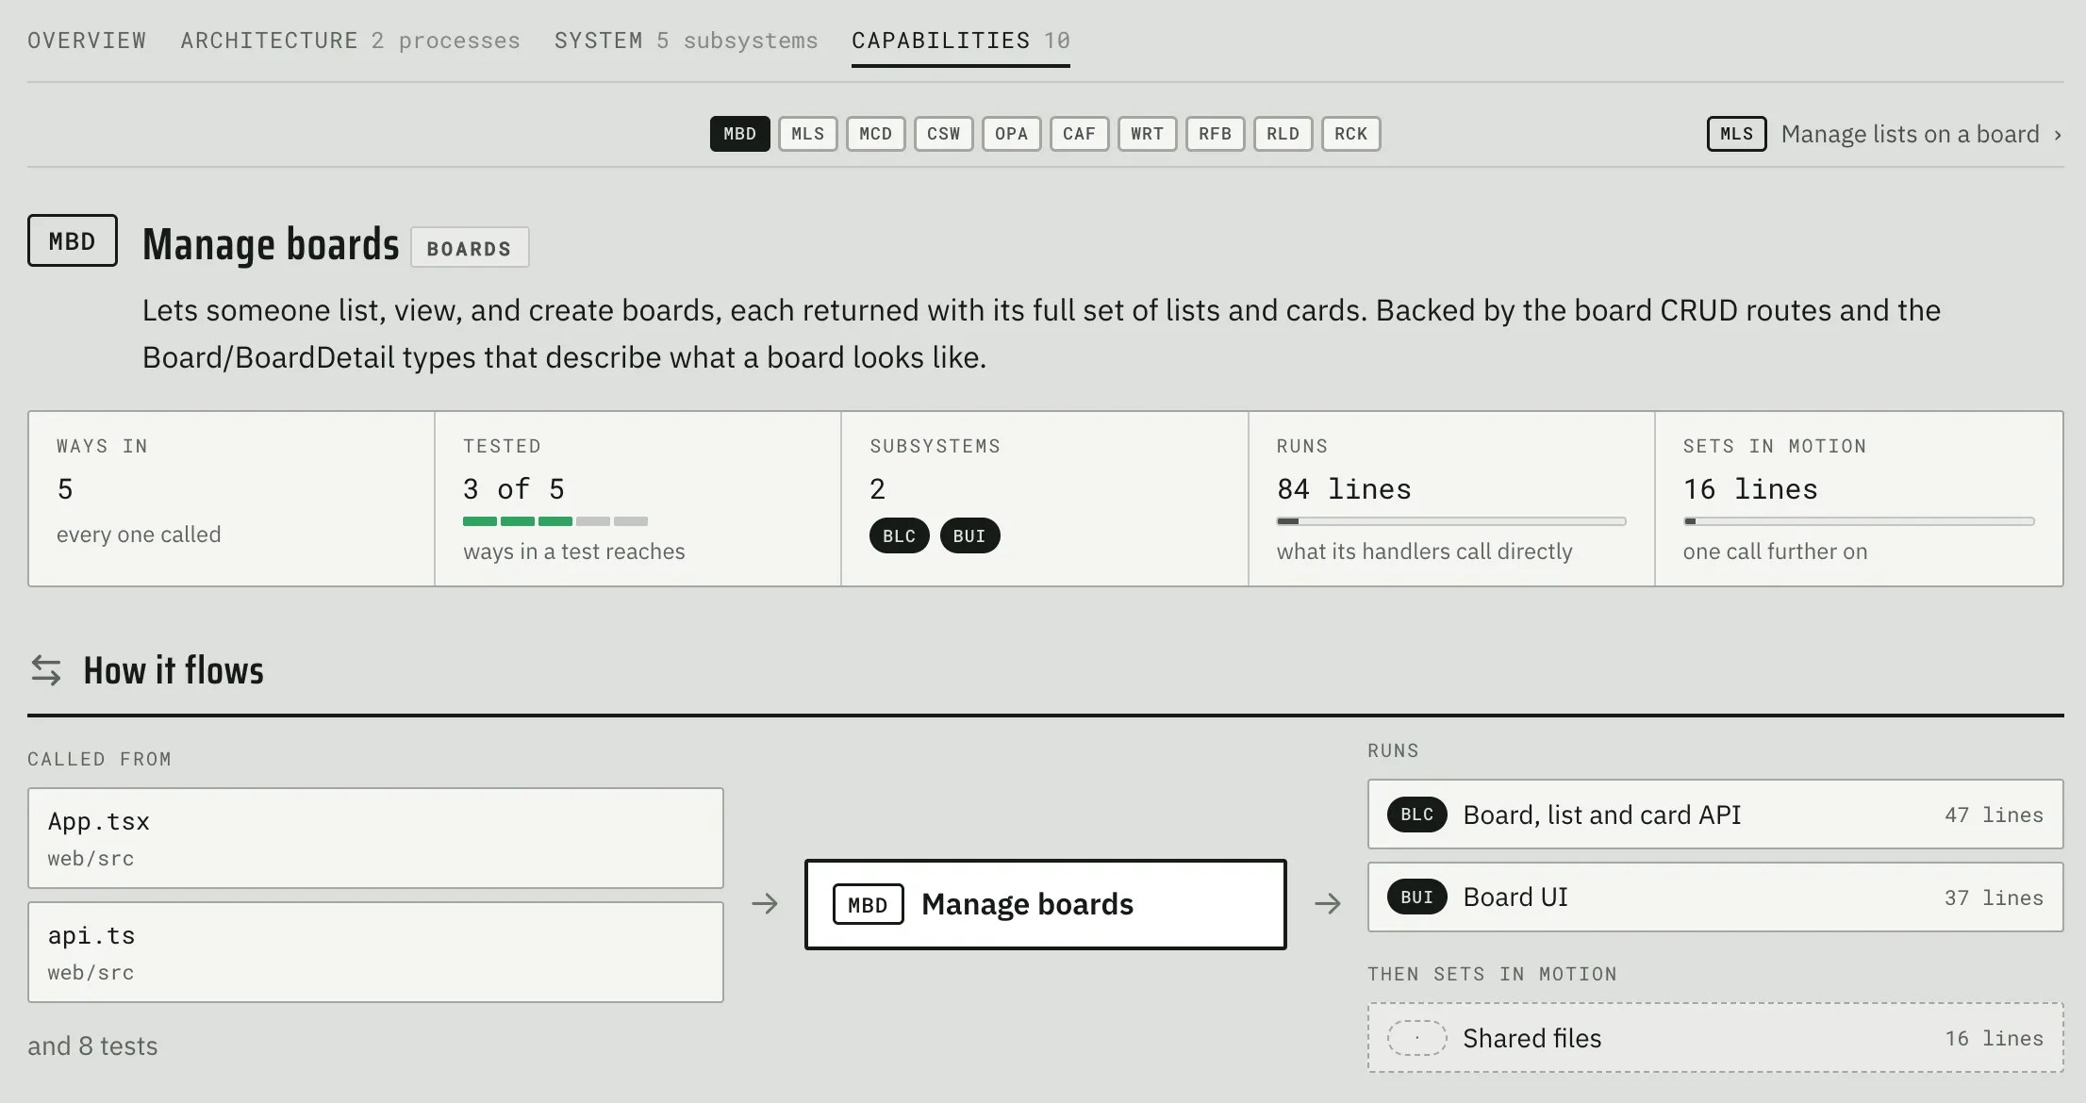Pick the RFB capability chip
Viewport: 2086px width, 1103px height.
coord(1215,134)
